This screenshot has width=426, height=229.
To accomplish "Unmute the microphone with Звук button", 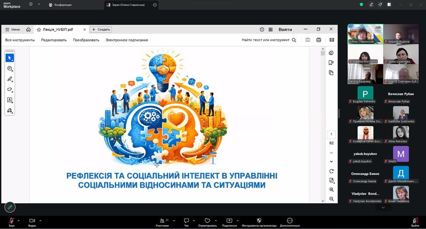I will [11, 221].
